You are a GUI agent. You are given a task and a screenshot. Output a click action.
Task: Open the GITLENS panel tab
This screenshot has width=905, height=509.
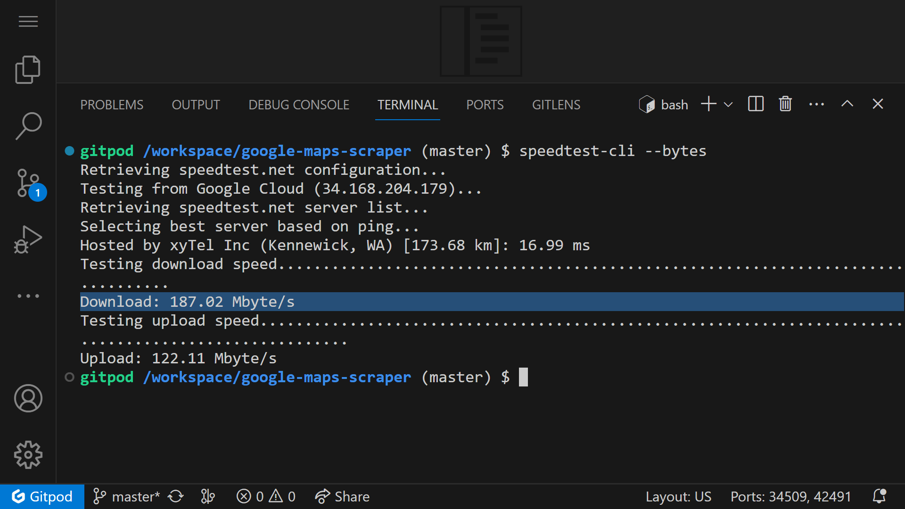[556, 105]
